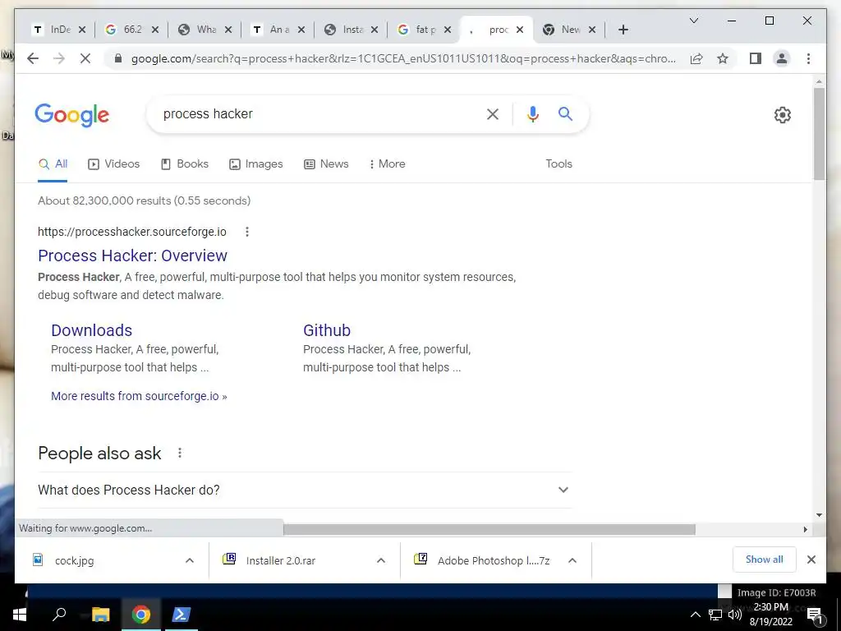Open the Github sitelink
The height and width of the screenshot is (631, 841).
[327, 330]
